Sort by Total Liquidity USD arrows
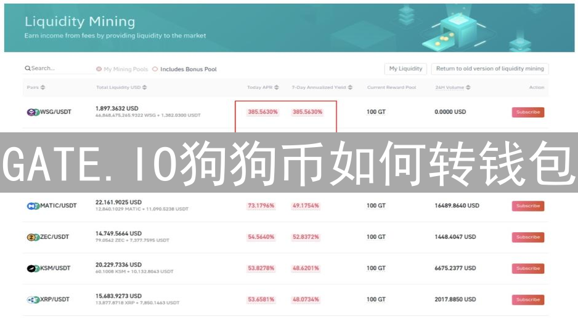Viewport: 578px width, 325px height. [144, 87]
